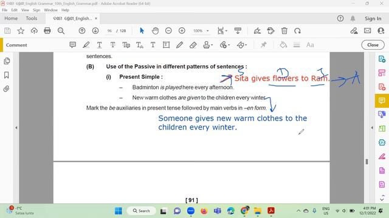Open Firefox from the taskbar
This screenshot has height=218, width=389.
(204, 211)
